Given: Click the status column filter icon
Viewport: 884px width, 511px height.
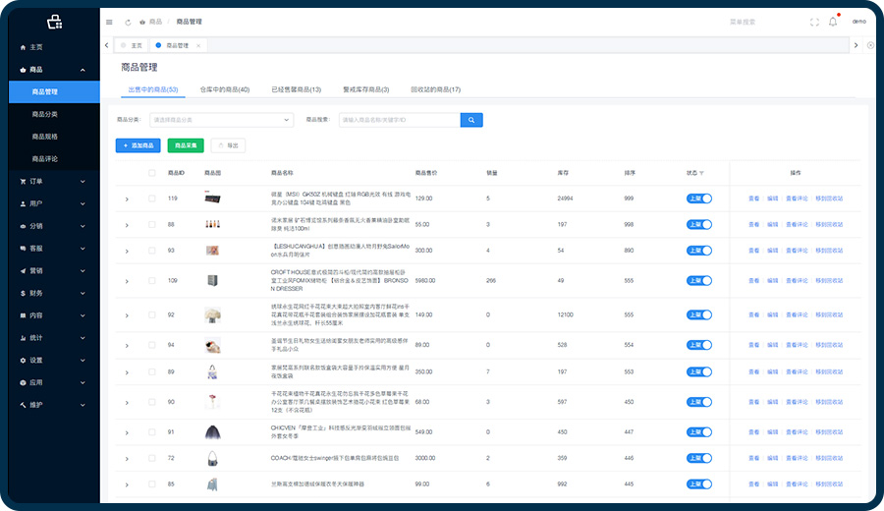Looking at the screenshot, I should pyautogui.click(x=701, y=173).
